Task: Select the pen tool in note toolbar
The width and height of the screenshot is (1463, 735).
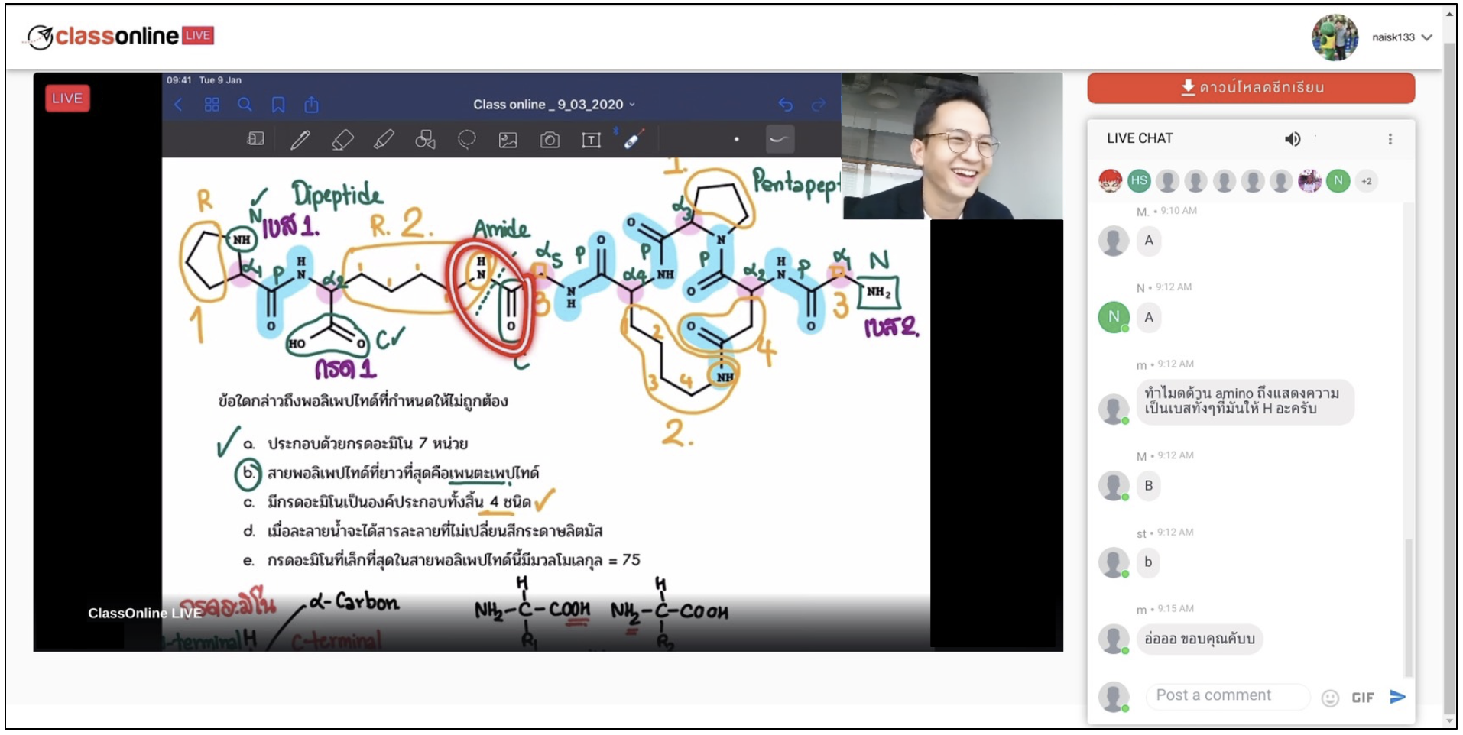Action: tap(300, 140)
